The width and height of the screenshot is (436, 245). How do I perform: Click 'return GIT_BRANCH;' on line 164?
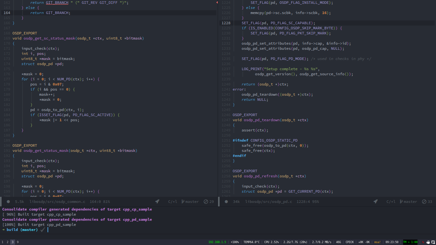(50, 13)
